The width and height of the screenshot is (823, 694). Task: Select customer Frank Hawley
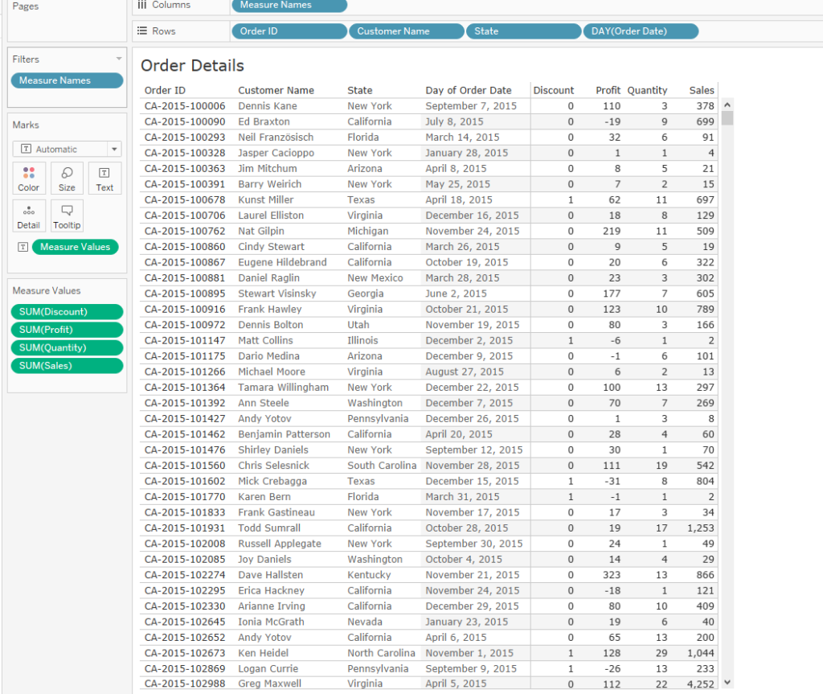[x=270, y=310]
